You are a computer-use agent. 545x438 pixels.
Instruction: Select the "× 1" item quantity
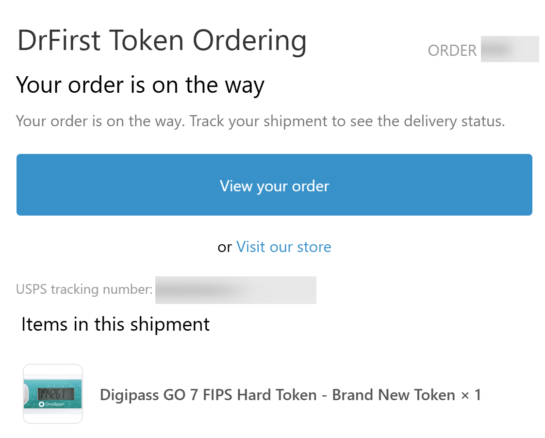471,395
